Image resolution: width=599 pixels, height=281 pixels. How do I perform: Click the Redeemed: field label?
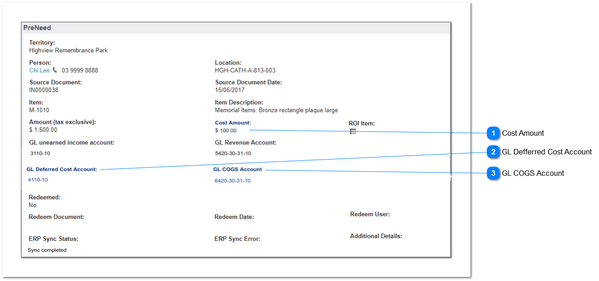pyautogui.click(x=45, y=197)
